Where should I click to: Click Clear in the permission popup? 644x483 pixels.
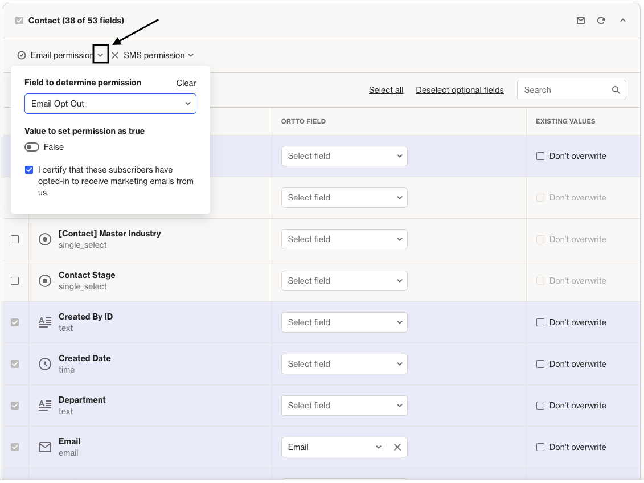[186, 83]
